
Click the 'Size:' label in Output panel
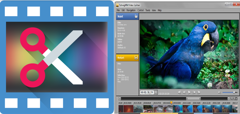pos(119,69)
